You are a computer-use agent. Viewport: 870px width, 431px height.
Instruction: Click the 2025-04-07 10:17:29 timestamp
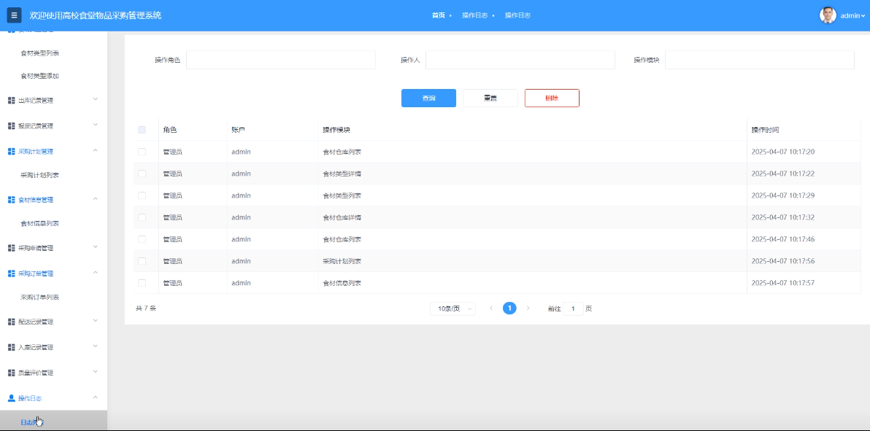pyautogui.click(x=783, y=195)
